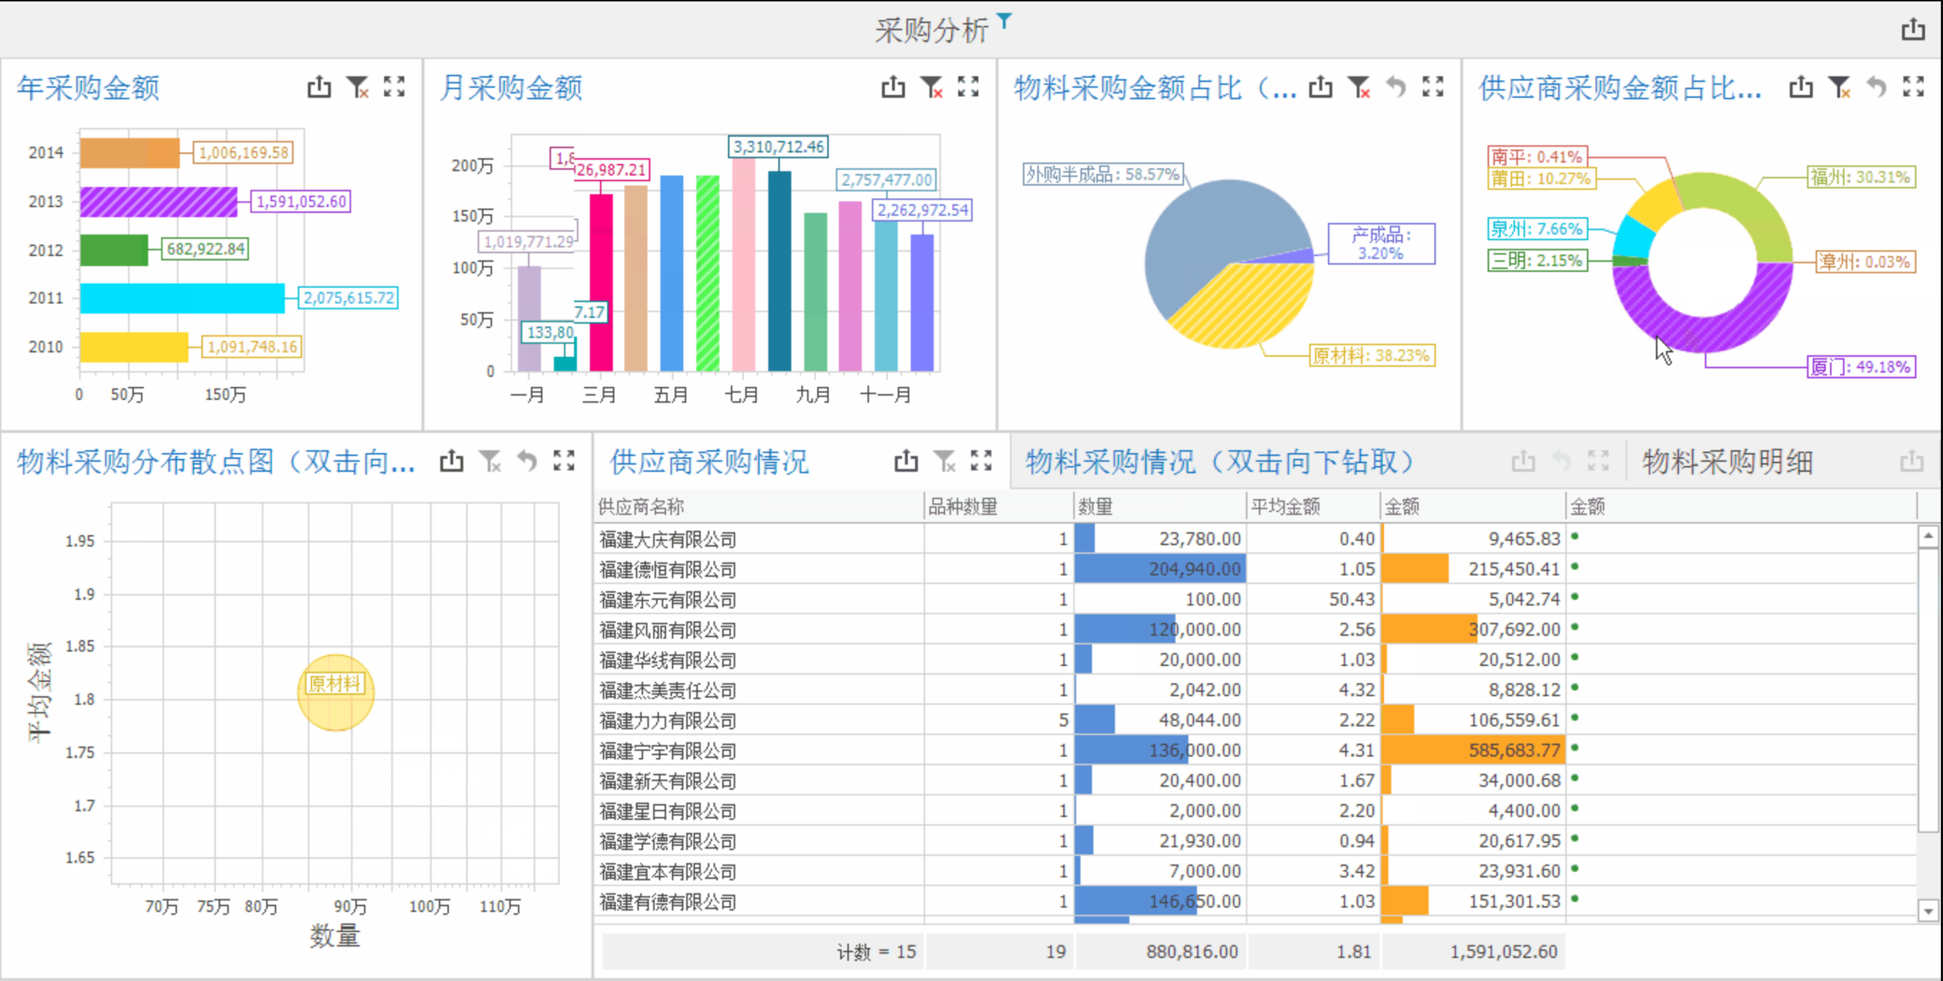This screenshot has width=1943, height=981.
Task: Clear the filter on 供应商采购金额占比 panel
Action: 1839,88
